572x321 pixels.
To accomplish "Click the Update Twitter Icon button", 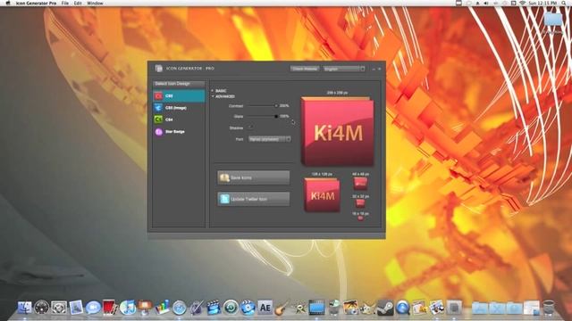I will [254, 199].
